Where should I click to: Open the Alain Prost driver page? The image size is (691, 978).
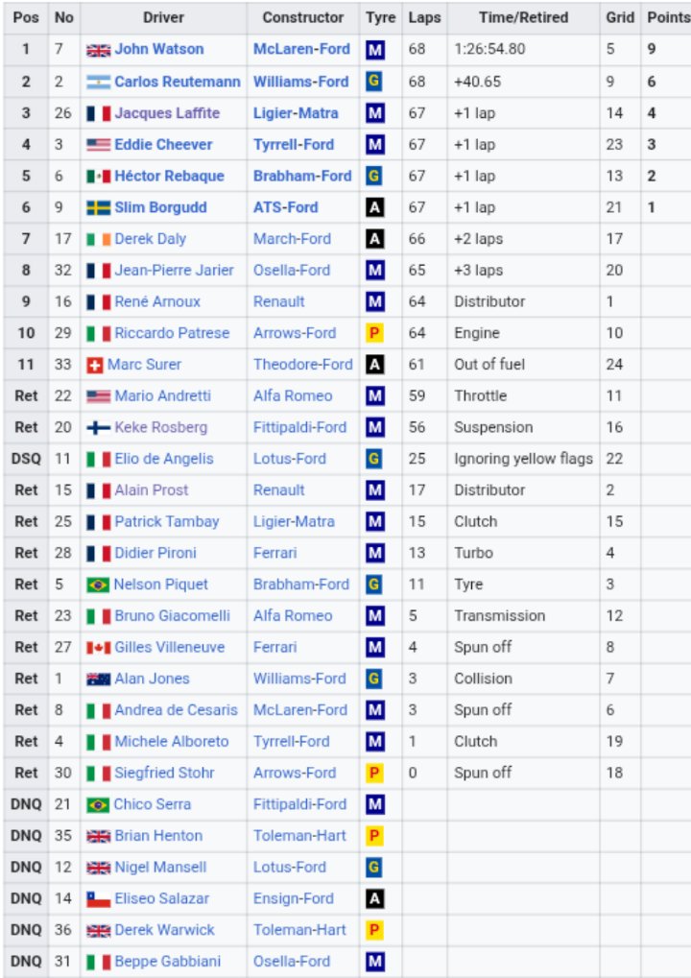coord(152,490)
